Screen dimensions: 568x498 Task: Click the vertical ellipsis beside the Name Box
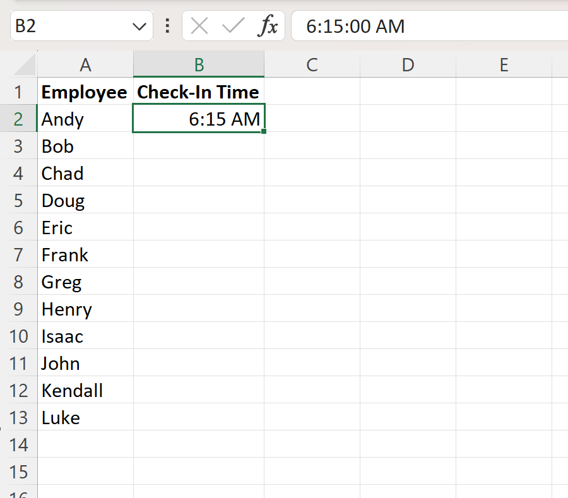167,26
